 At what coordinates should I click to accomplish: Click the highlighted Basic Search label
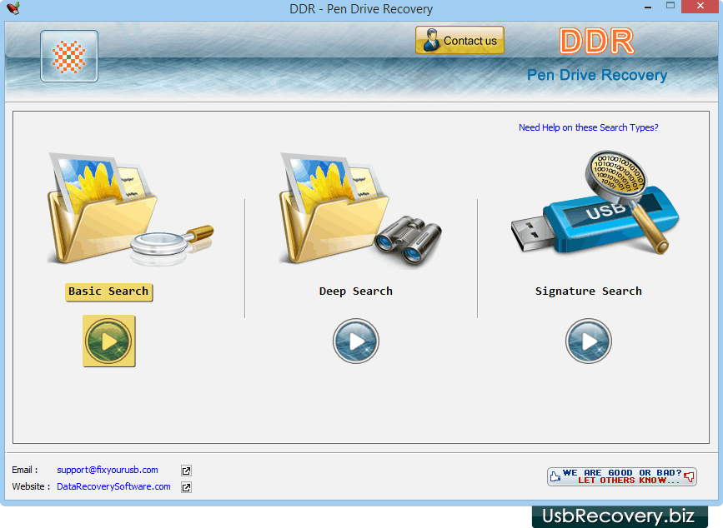click(108, 291)
